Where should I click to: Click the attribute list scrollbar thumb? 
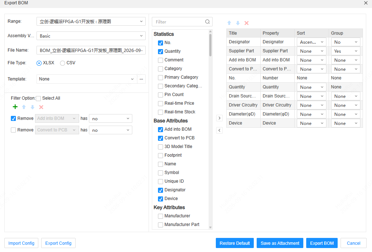210,45
